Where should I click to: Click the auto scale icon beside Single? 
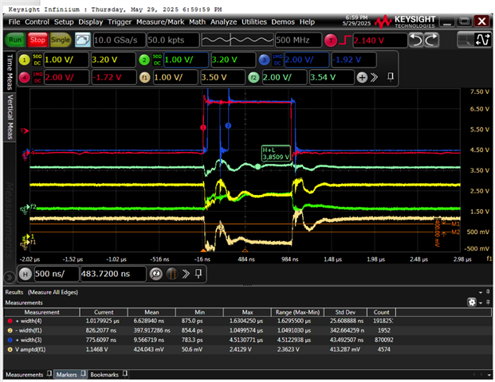pyautogui.click(x=83, y=40)
